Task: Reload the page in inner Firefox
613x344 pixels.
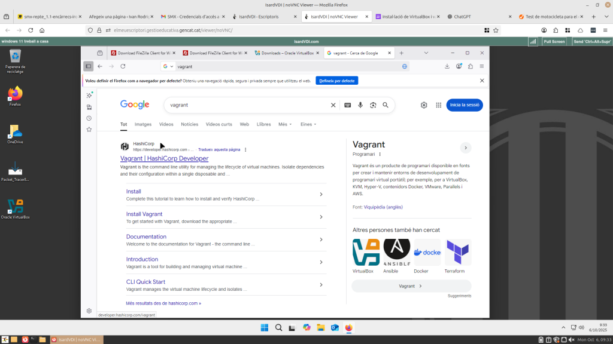Action: [123, 66]
